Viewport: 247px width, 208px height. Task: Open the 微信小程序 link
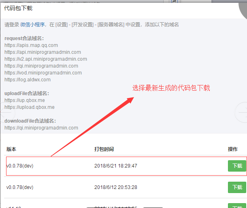[32, 25]
